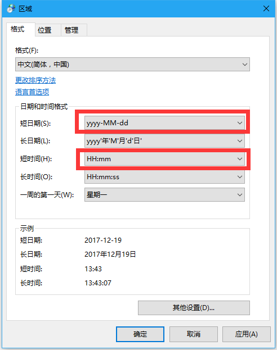The height and width of the screenshot is (350, 277).
Task: Apply changes with 应用(A) button
Action: tap(247, 334)
